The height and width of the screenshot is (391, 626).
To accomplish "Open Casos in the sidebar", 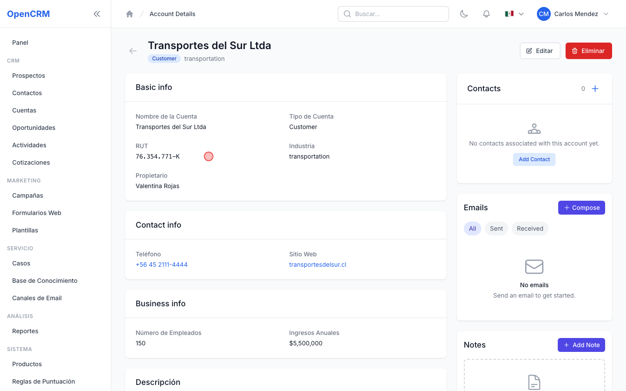I will tap(56, 263).
